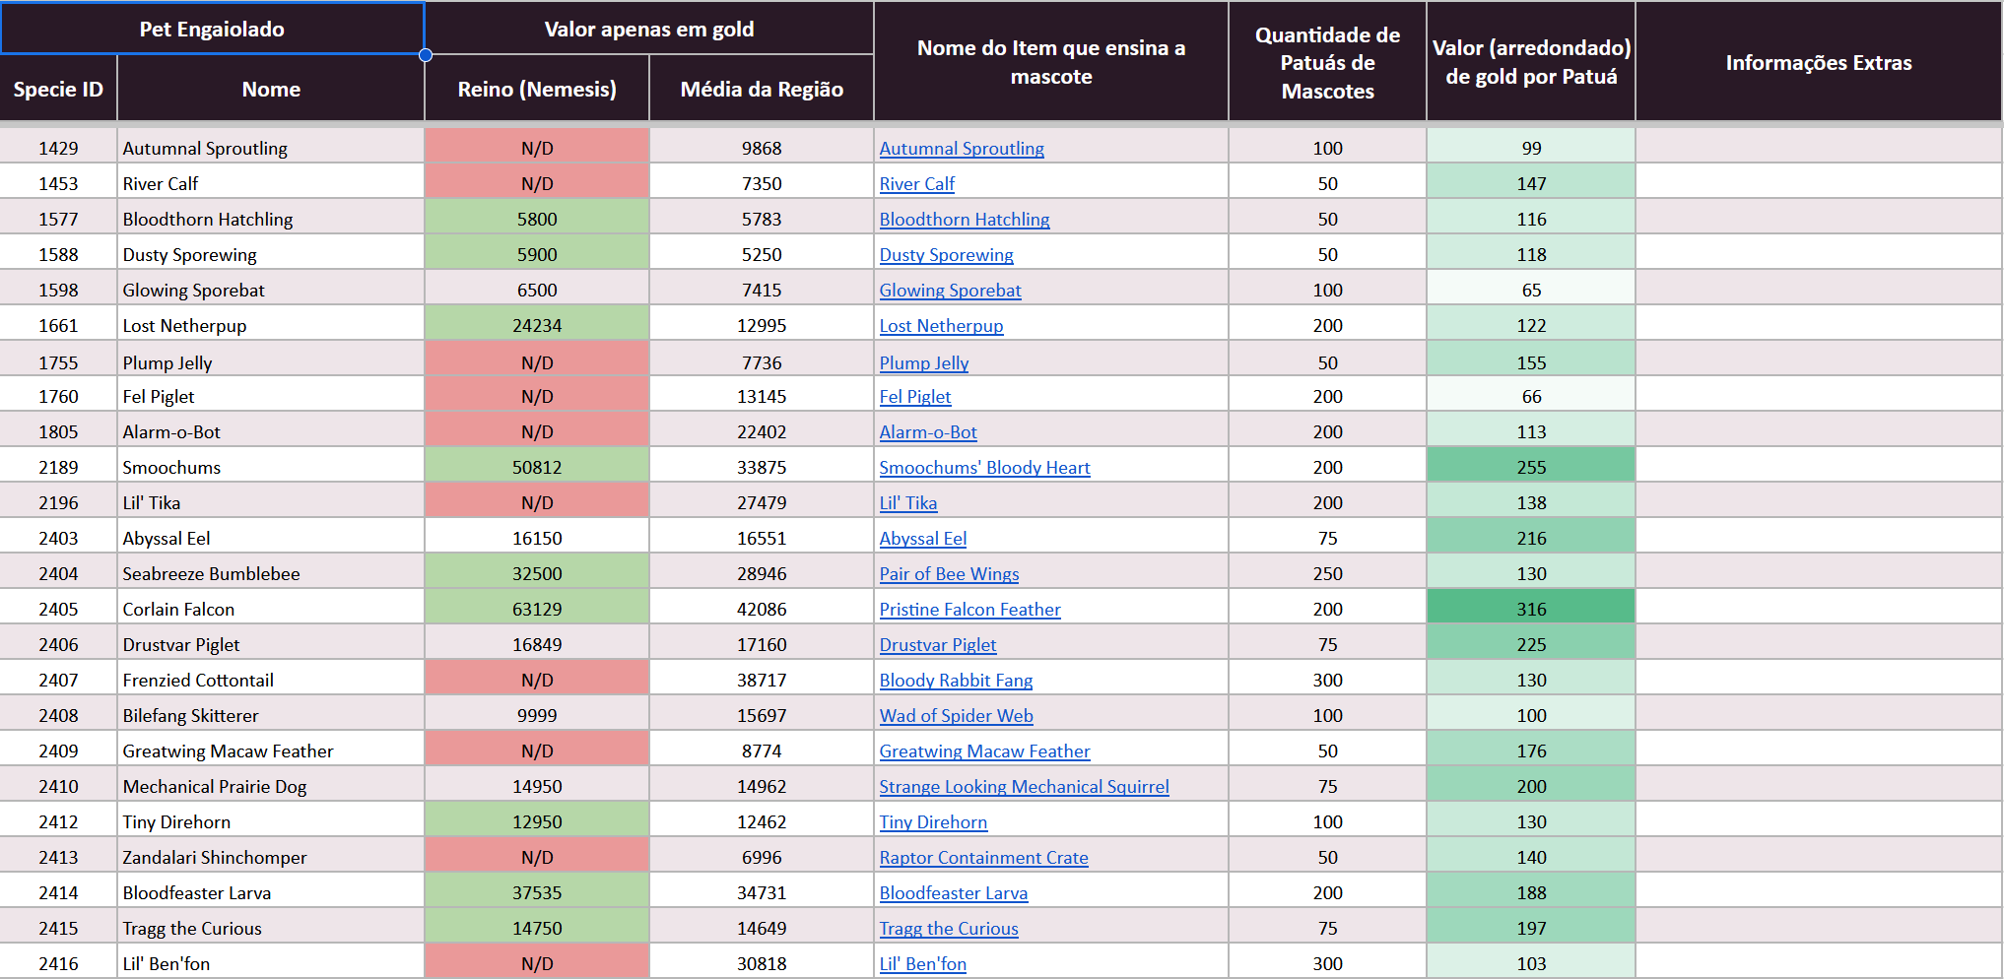
Task: Open the River Calf item link
Action: (x=917, y=183)
